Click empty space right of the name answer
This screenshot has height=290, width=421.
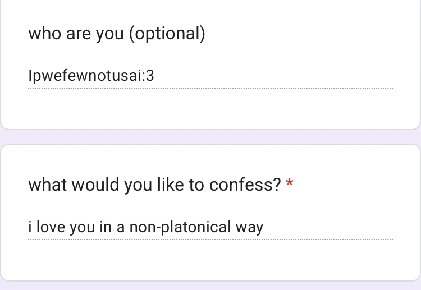281,76
